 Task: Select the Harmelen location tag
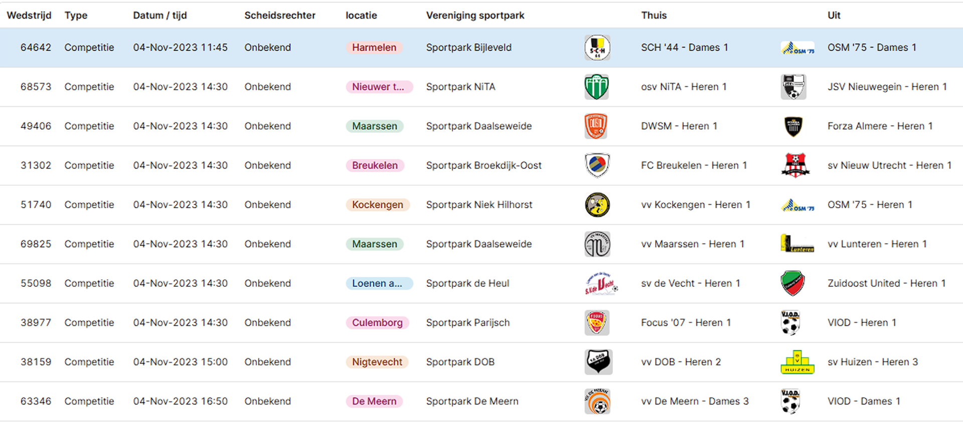[374, 48]
